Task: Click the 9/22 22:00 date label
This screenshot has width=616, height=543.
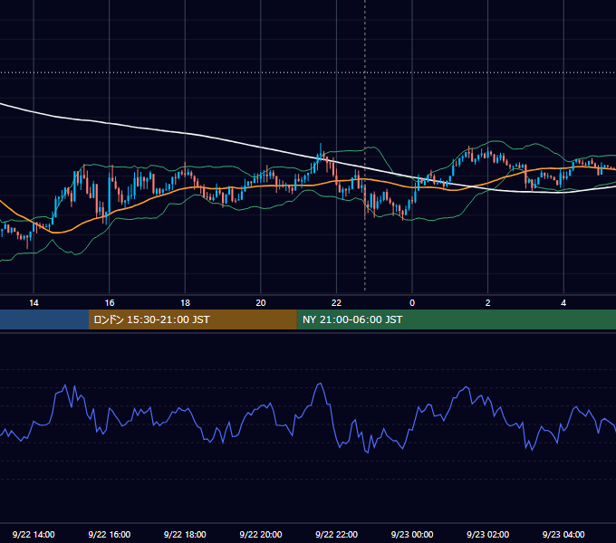Action: tap(337, 534)
